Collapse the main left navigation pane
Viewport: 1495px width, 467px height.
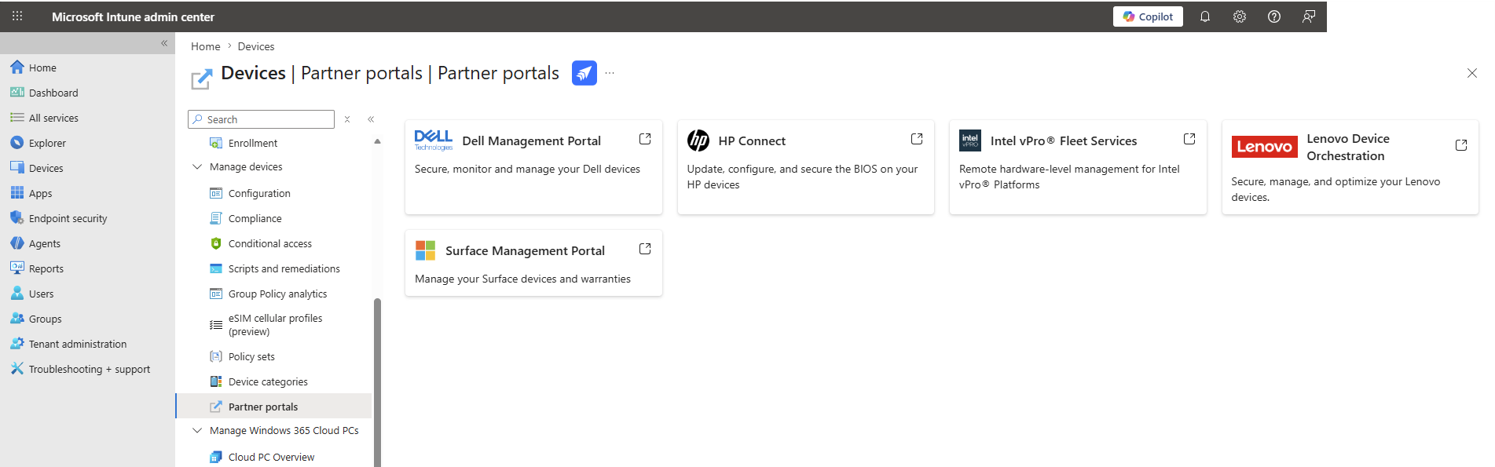pos(164,43)
